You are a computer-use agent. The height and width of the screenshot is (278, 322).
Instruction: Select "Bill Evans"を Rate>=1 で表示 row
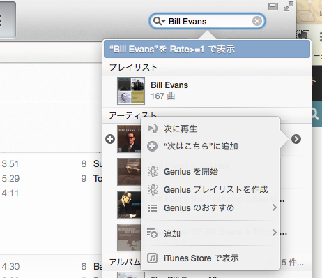[x=207, y=49]
